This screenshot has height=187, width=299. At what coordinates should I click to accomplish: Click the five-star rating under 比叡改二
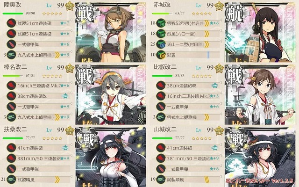click(202, 76)
